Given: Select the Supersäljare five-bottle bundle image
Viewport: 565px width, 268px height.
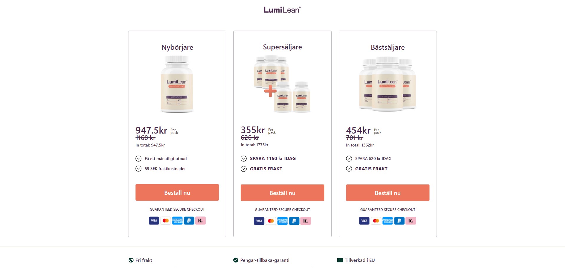Looking at the screenshot, I should [x=282, y=84].
